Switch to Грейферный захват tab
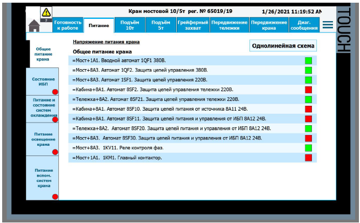The image size is (360, 223). 193,25
